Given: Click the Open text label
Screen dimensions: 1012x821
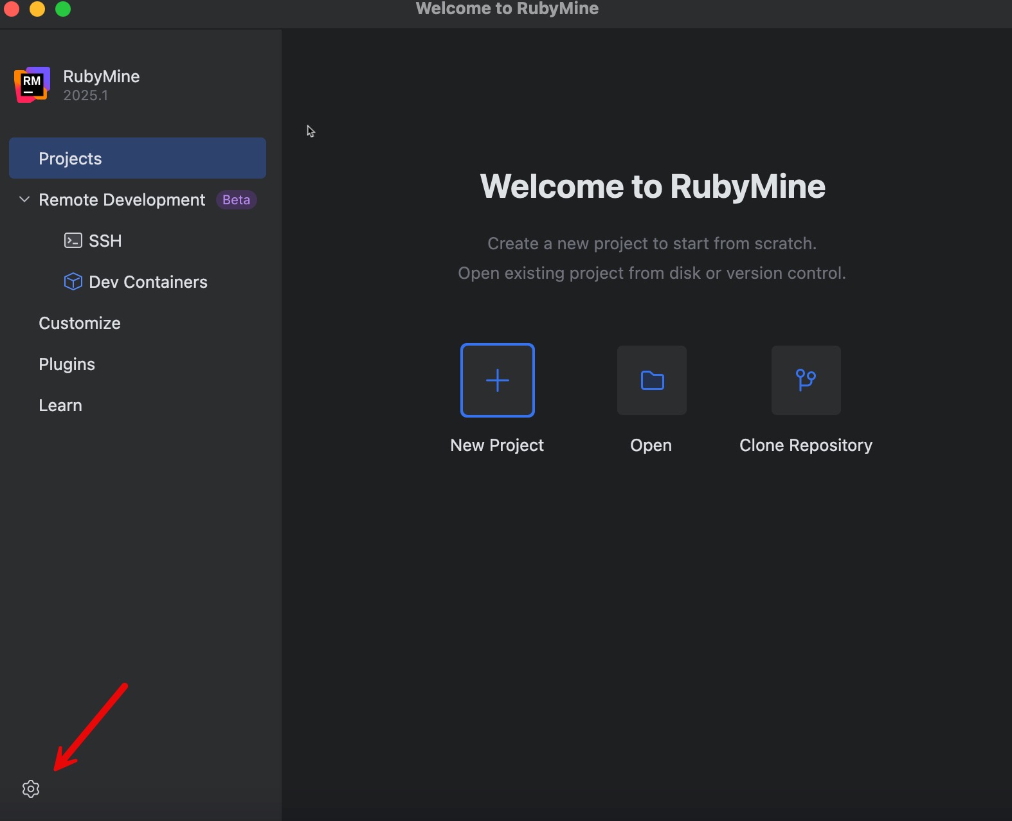Looking at the screenshot, I should 651,445.
